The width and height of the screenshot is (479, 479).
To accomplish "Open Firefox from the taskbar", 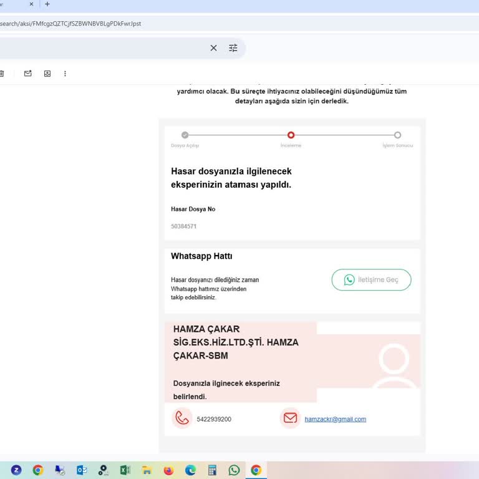I will click(x=168, y=470).
